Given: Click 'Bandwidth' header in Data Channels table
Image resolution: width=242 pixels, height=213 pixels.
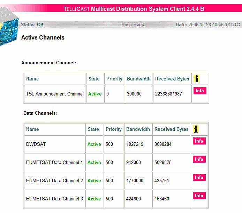Looking at the screenshot, I should point(138,129).
